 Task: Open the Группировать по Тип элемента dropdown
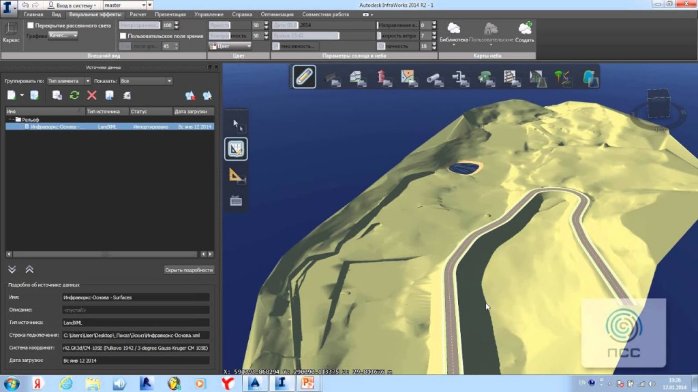point(68,81)
